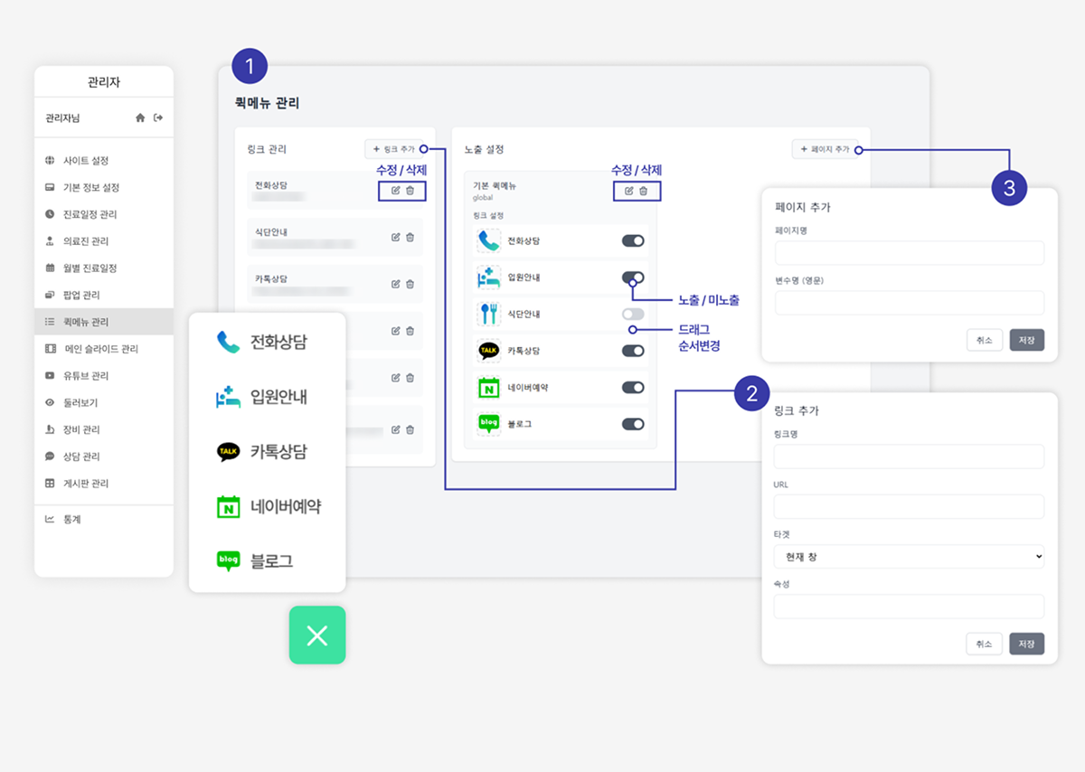This screenshot has height=772, width=1085.
Task: Toggle 입원안내 exposure switch
Action: click(x=633, y=278)
